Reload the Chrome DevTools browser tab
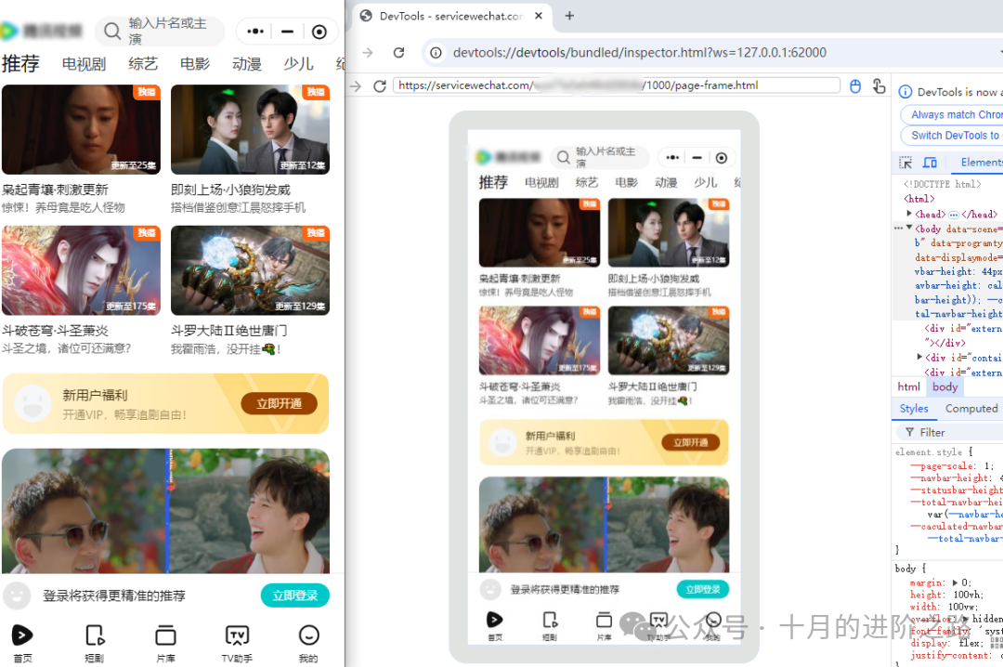Screen dimensions: 1003x667 398,53
